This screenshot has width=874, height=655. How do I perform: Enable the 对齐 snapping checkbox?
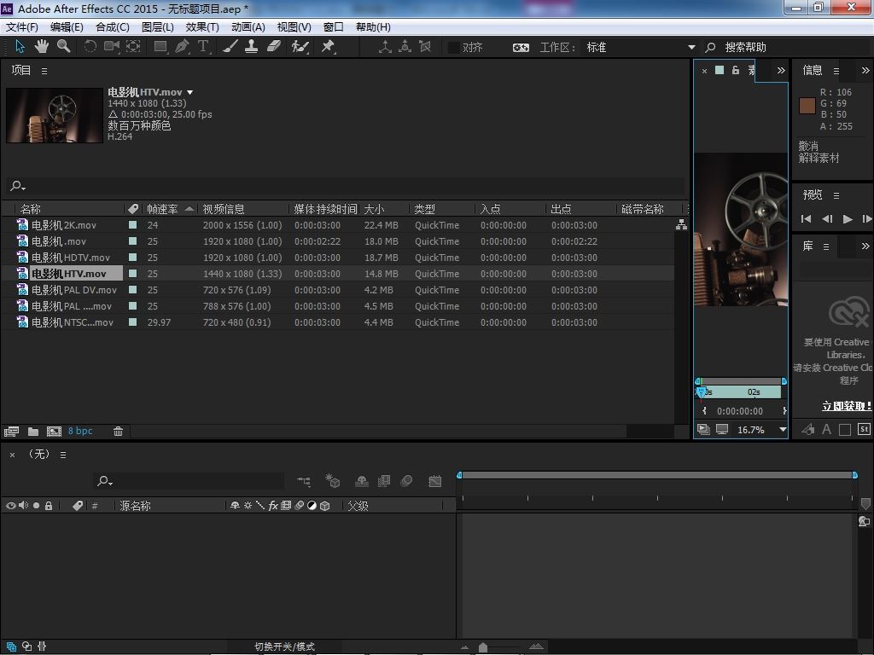click(453, 48)
